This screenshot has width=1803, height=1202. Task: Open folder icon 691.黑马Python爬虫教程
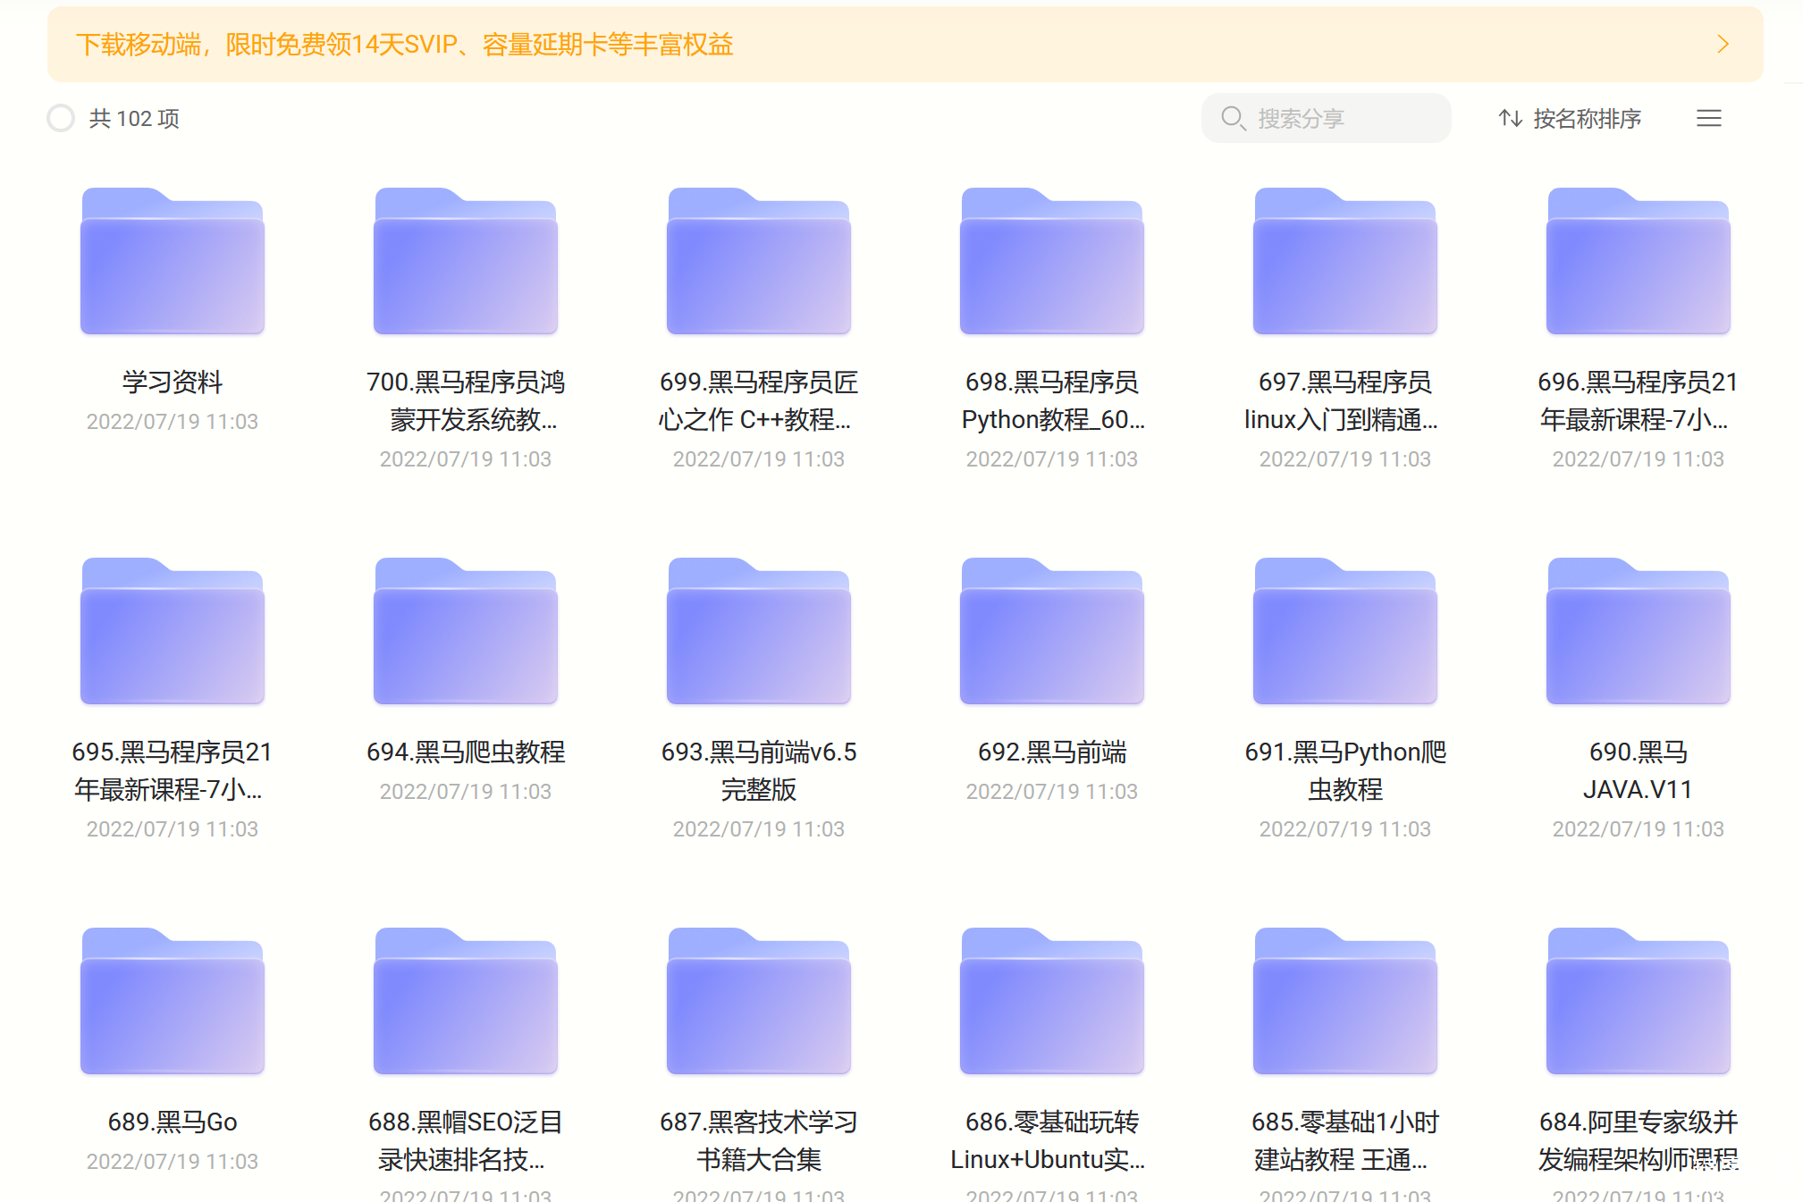click(1345, 631)
